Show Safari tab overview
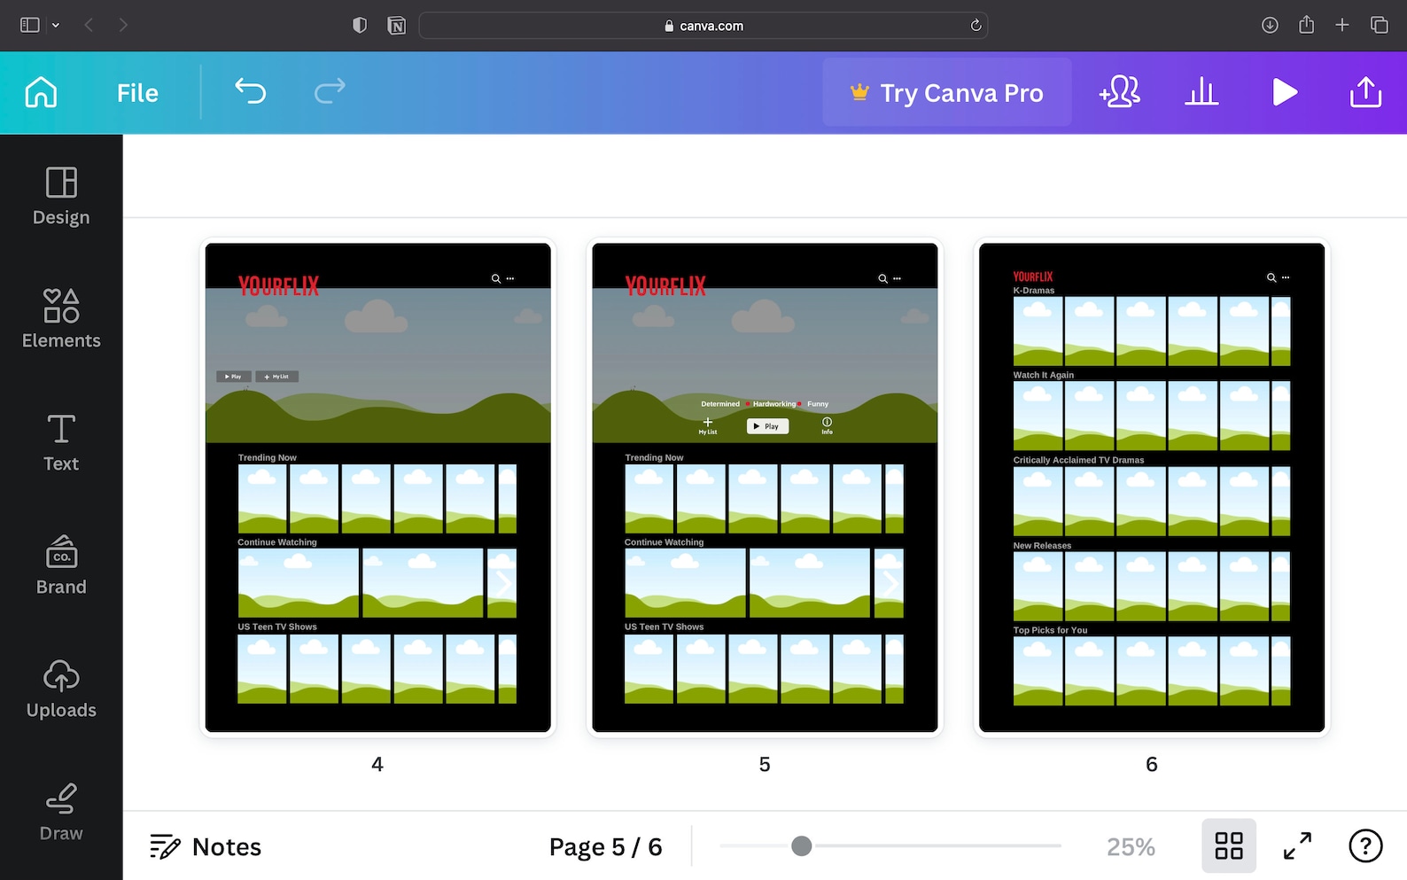1407x880 pixels. [1380, 25]
